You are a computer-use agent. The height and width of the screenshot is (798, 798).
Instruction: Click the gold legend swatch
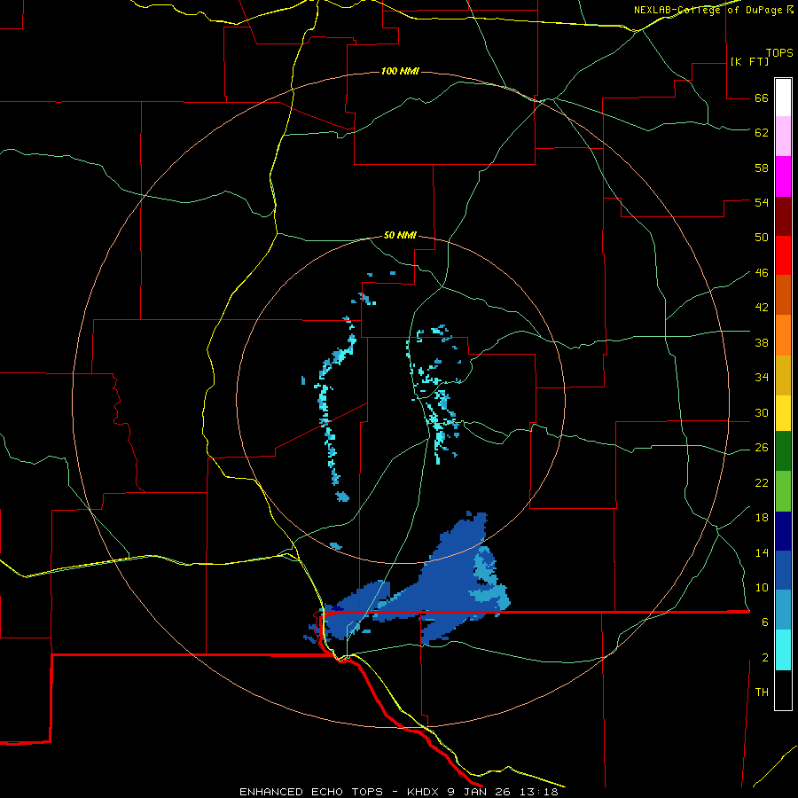click(x=783, y=375)
